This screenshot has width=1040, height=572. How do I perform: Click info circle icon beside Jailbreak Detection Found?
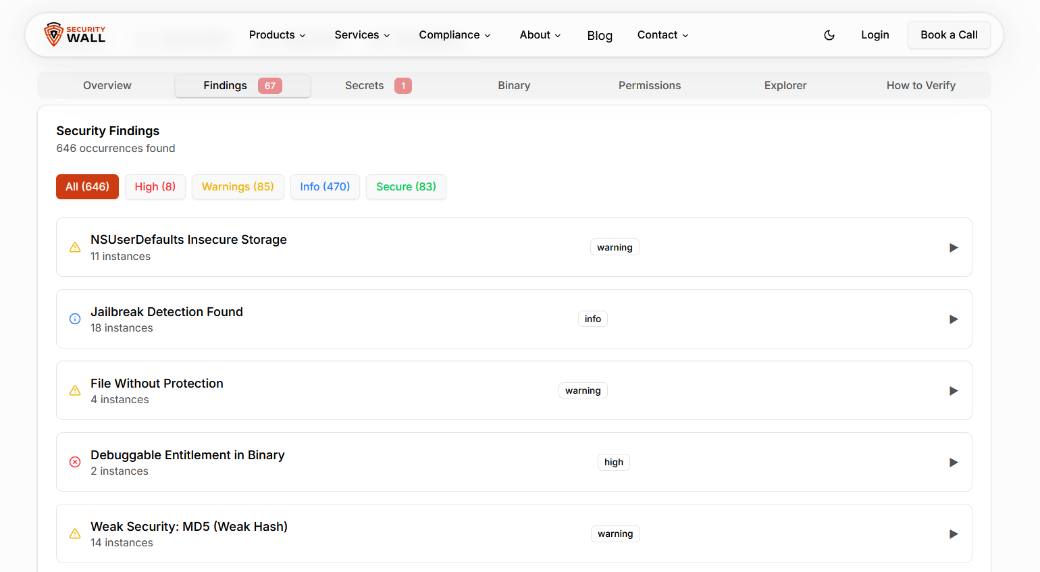click(x=75, y=319)
